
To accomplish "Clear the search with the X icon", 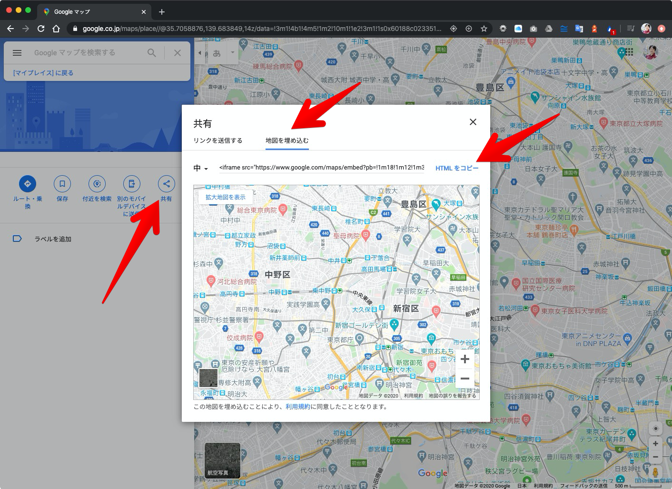I will tap(178, 53).
